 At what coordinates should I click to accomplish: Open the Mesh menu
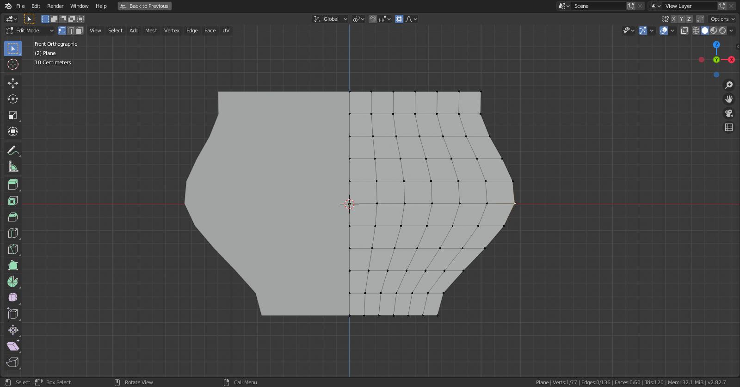coord(151,31)
